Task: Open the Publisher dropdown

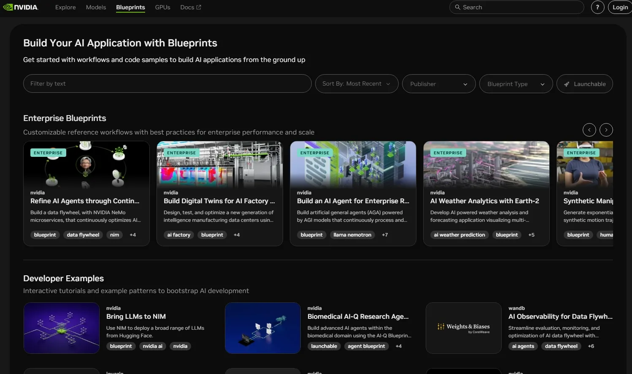Action: [439, 84]
